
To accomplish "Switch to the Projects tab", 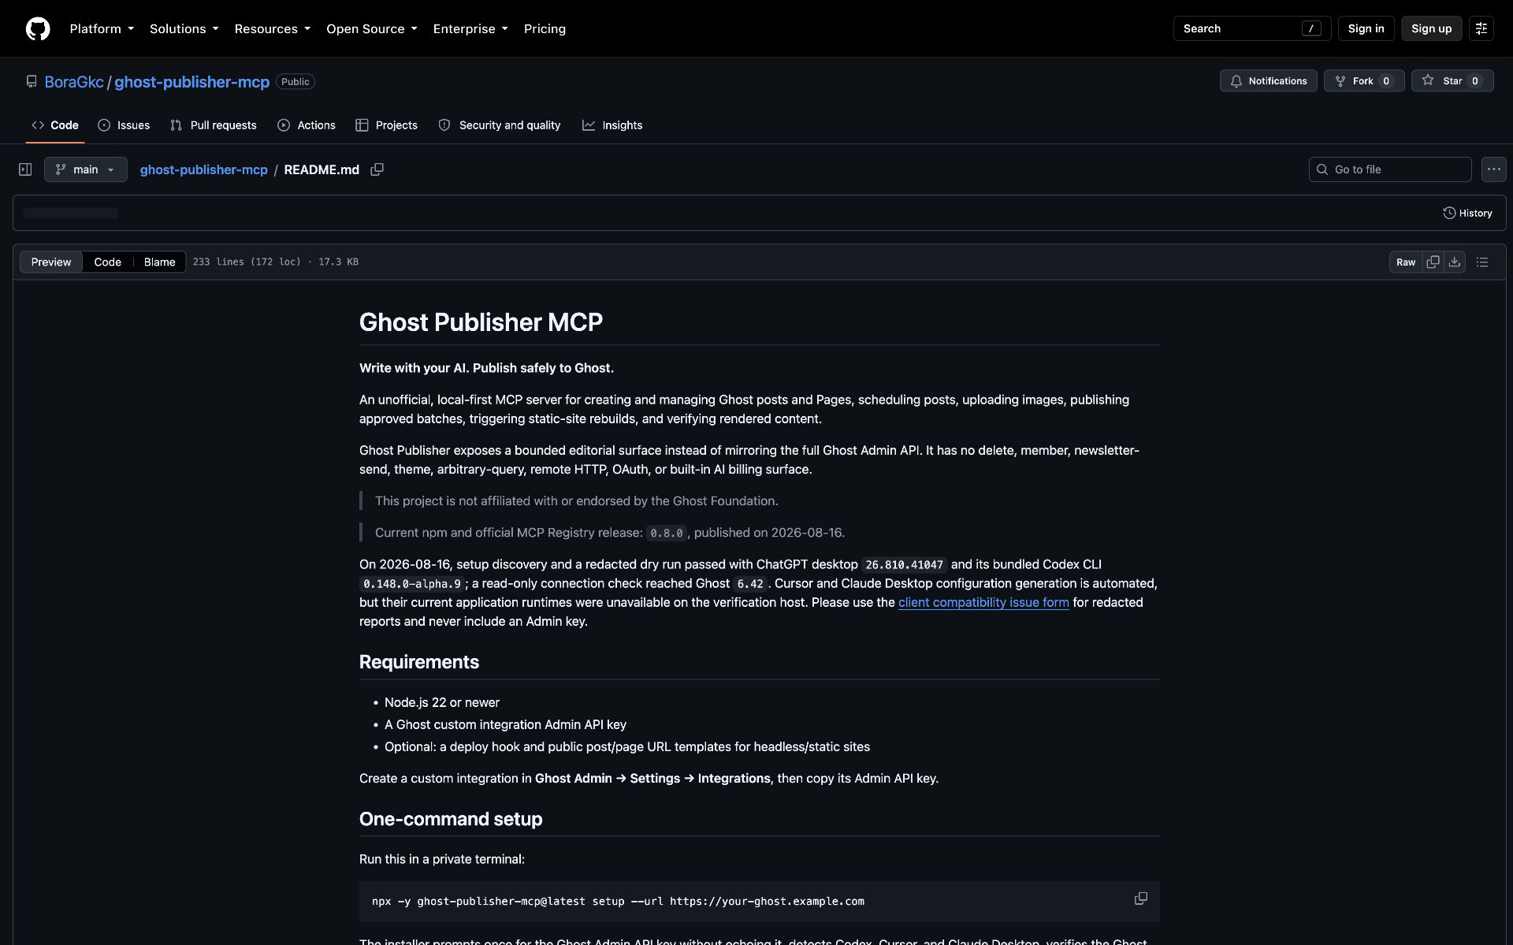I will pos(386,125).
